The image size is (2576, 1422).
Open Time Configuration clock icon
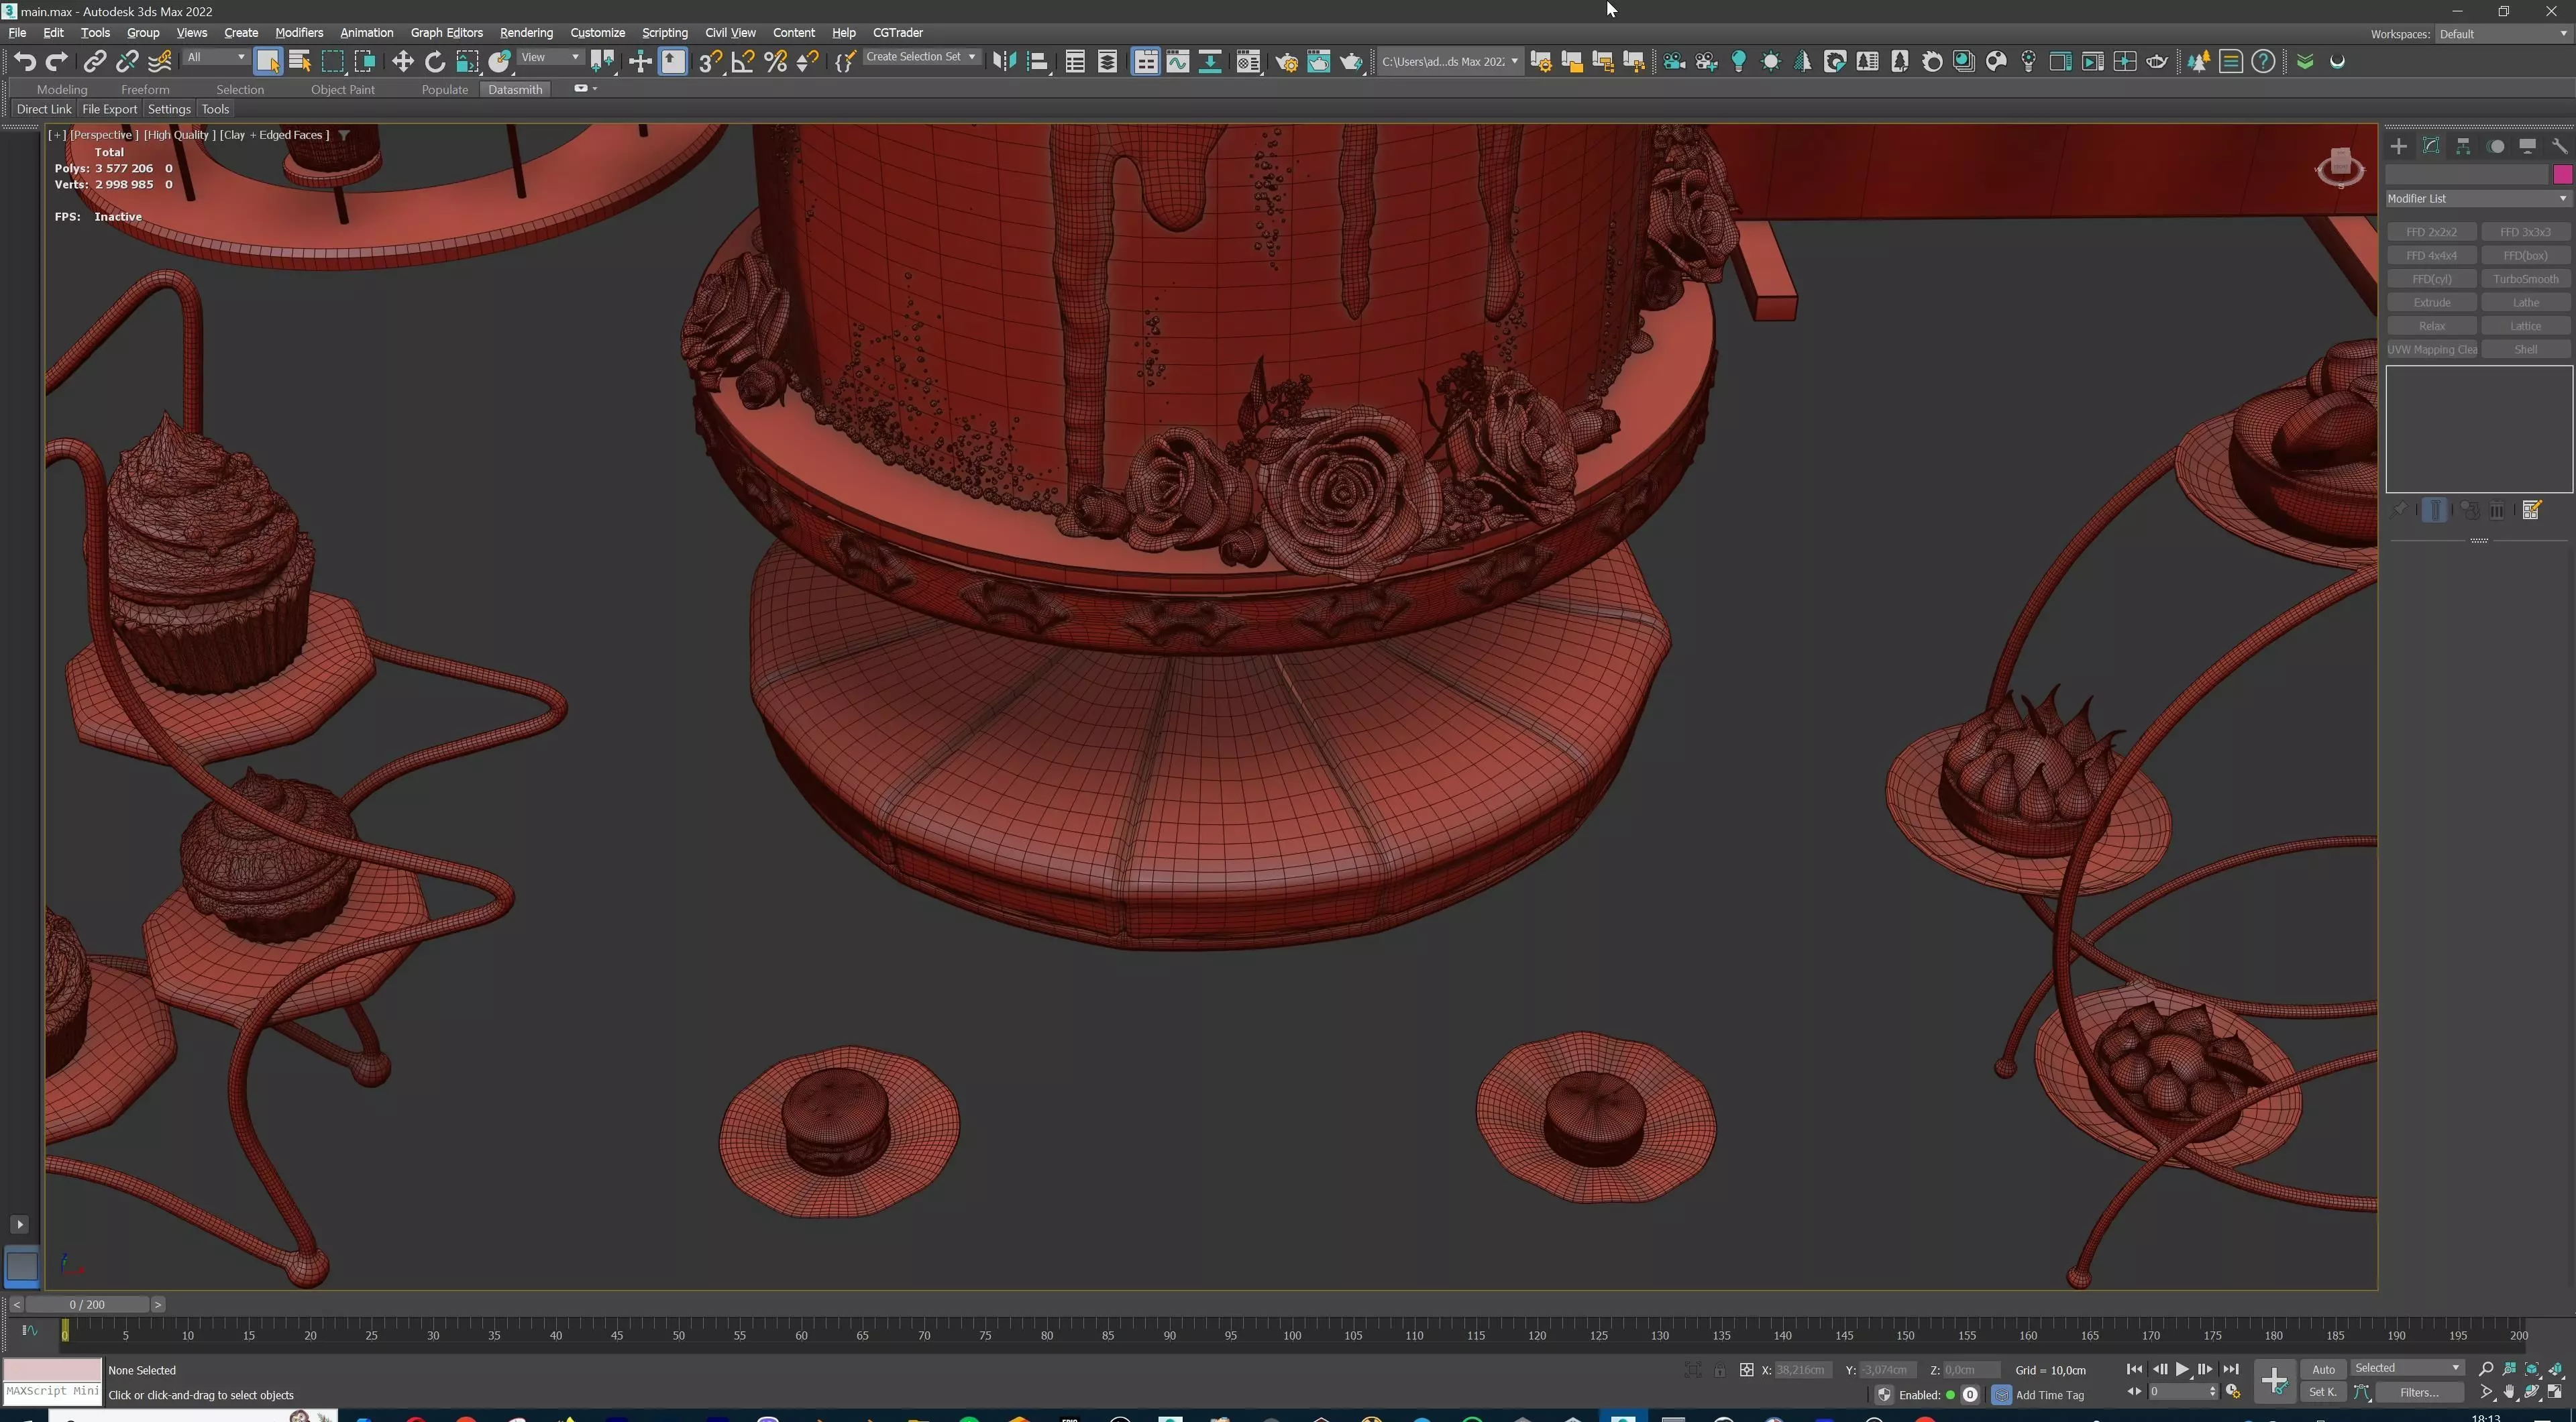click(2232, 1392)
